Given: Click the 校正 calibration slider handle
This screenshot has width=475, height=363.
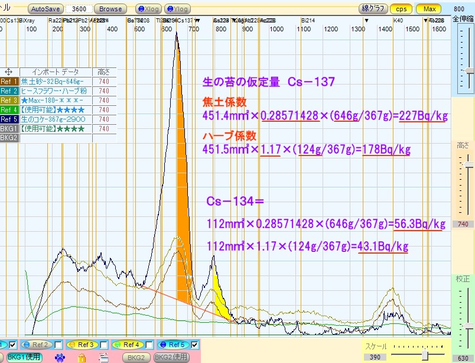Looking at the screenshot, I should click(x=469, y=325).
